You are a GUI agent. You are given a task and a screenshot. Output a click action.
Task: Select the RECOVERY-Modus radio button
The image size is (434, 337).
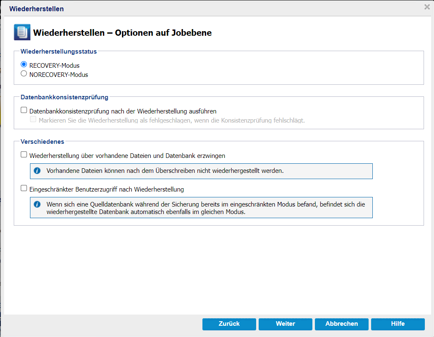24,65
